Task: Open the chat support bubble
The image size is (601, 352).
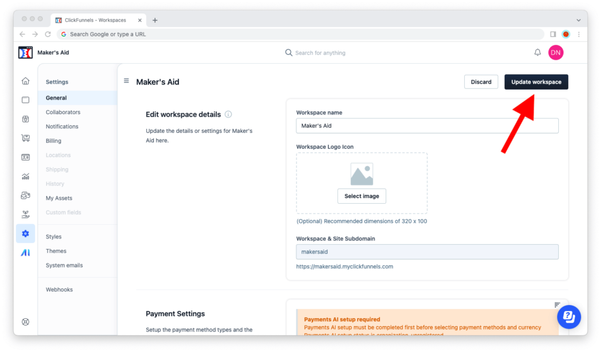Action: pos(569,317)
